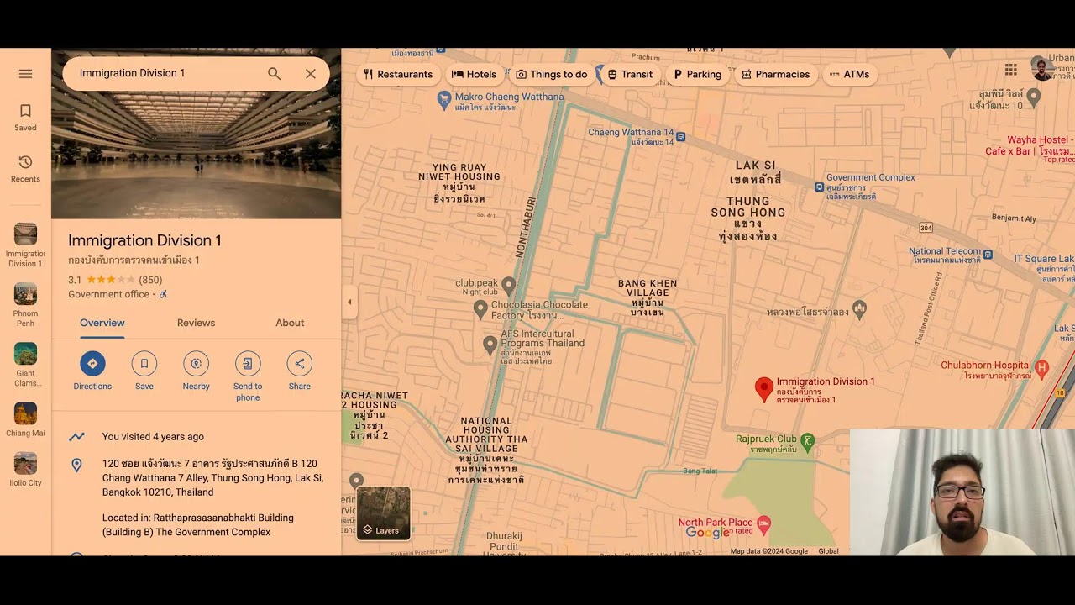Open recent Chiang Mai in sidebar
This screenshot has height=605, width=1075.
point(25,419)
